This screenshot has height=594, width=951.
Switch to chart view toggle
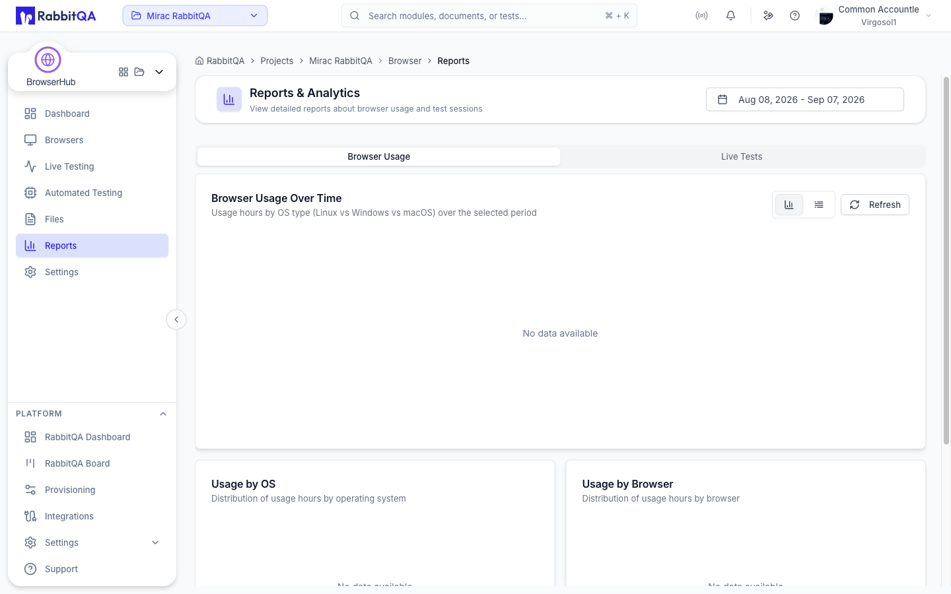click(789, 205)
